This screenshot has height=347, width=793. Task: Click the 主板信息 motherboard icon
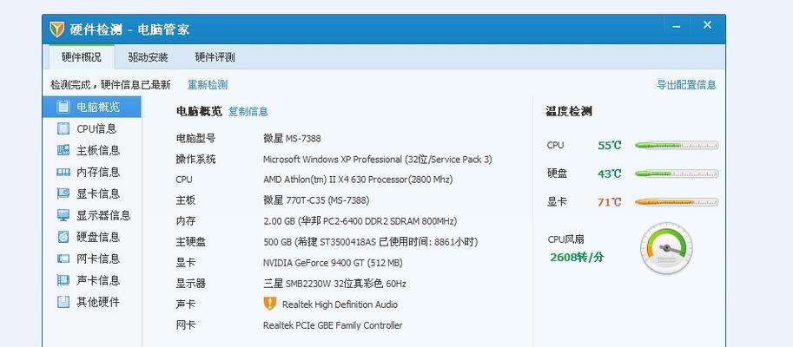coord(63,150)
